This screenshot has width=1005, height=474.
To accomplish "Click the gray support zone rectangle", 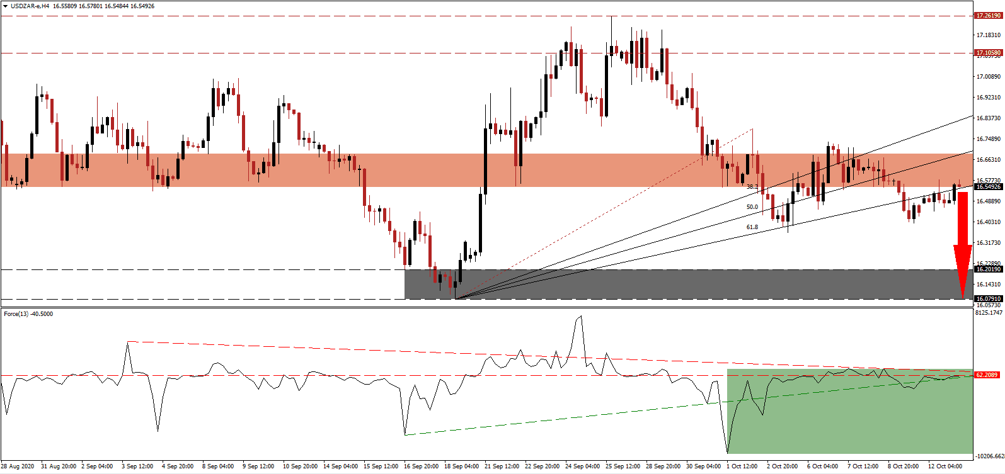I will click(x=687, y=285).
